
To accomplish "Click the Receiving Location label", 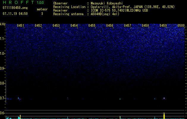I will tap(69, 7).
